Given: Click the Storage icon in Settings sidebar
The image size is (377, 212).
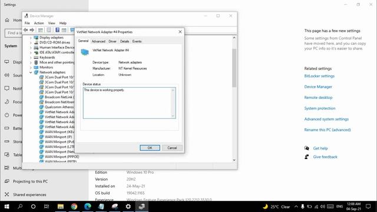Looking at the screenshot, I should (6, 141).
